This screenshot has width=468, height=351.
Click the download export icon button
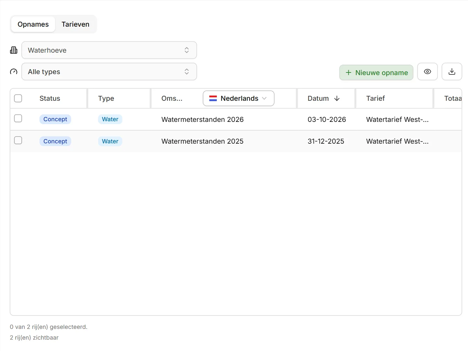coord(452,71)
